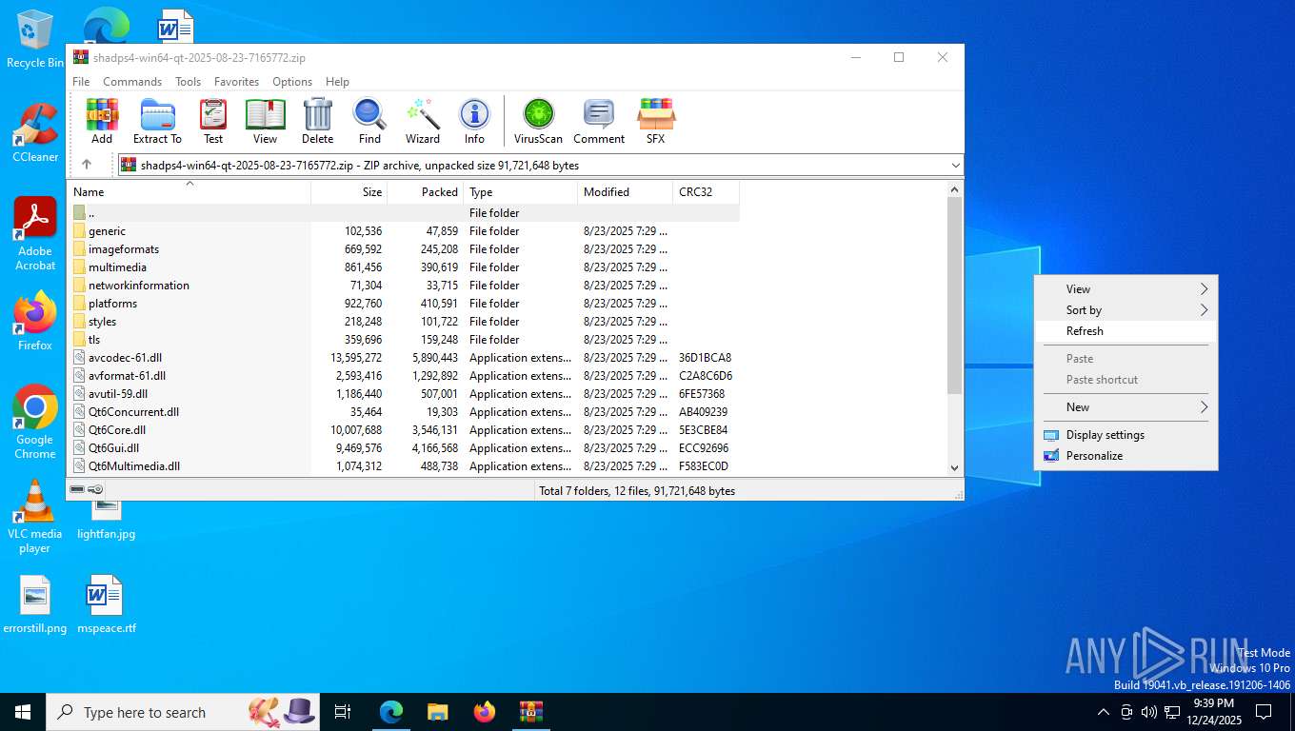
Task: Open Task View on the taskbar
Action: click(x=343, y=712)
